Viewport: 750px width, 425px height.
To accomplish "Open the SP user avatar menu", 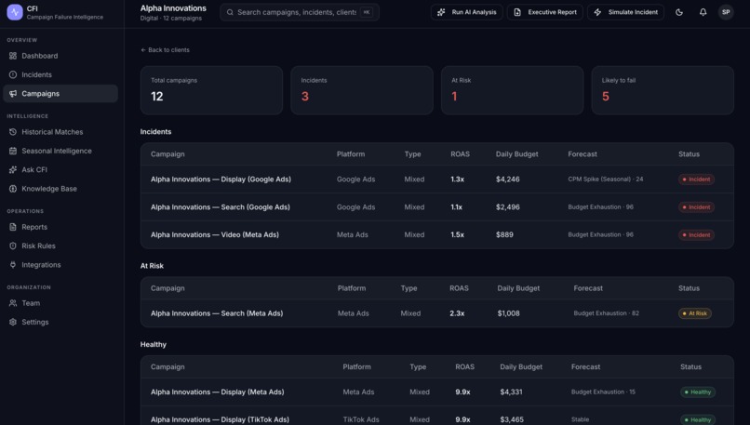I will pyautogui.click(x=726, y=12).
